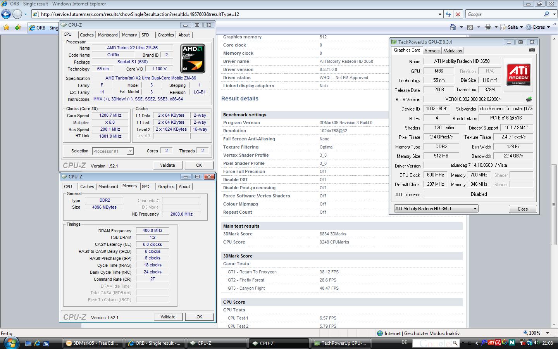Select the ORB - Single result browser tab
The width and height of the screenshot is (558, 349).
tap(44, 28)
